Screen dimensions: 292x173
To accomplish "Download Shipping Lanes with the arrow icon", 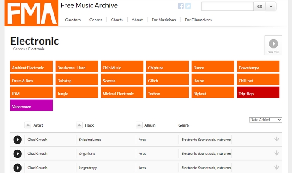I will (x=277, y=139).
